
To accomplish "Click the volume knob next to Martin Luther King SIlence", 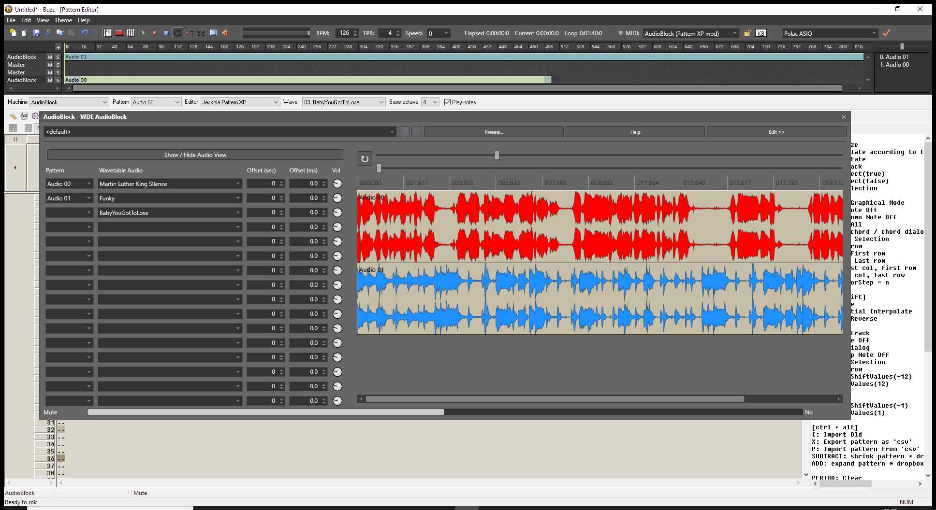I will (337, 184).
